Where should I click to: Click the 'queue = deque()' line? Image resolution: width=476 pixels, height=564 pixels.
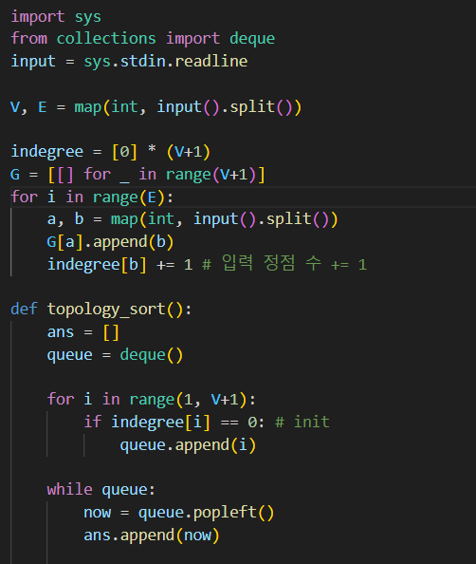pyautogui.click(x=115, y=355)
